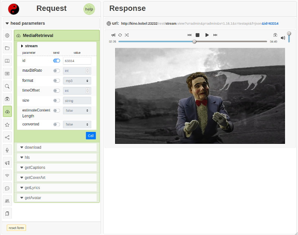The height and width of the screenshot is (235, 298).
Task: Open the stream request url link
Action: [x=200, y=24]
